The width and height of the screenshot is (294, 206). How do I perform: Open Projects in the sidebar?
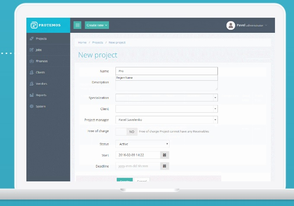click(48, 38)
